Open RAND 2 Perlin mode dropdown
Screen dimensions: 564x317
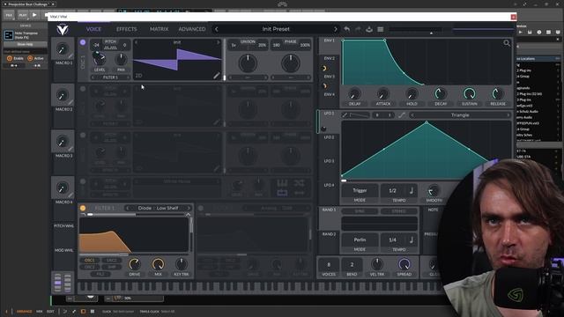tap(360, 240)
